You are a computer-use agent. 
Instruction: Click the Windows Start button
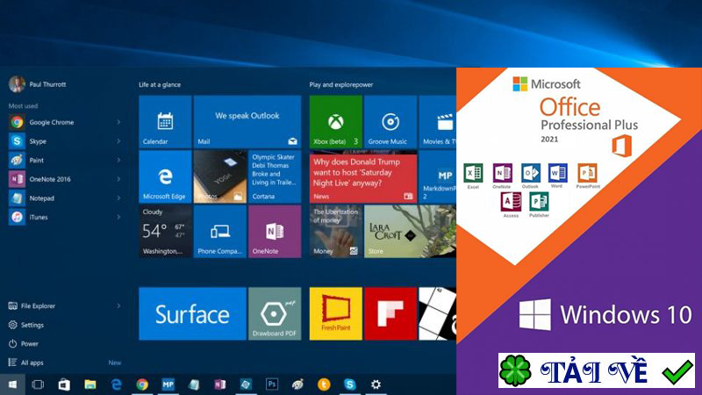click(12, 384)
